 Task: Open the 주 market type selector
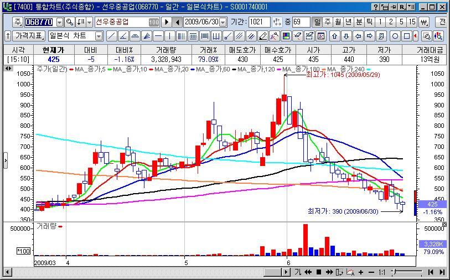pyautogui.click(x=18, y=22)
